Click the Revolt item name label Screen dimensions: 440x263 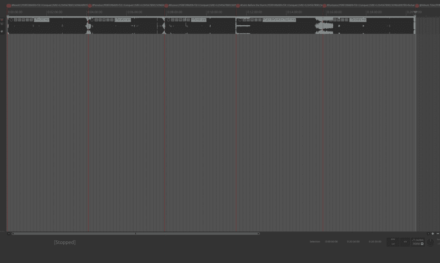(x=42, y=20)
